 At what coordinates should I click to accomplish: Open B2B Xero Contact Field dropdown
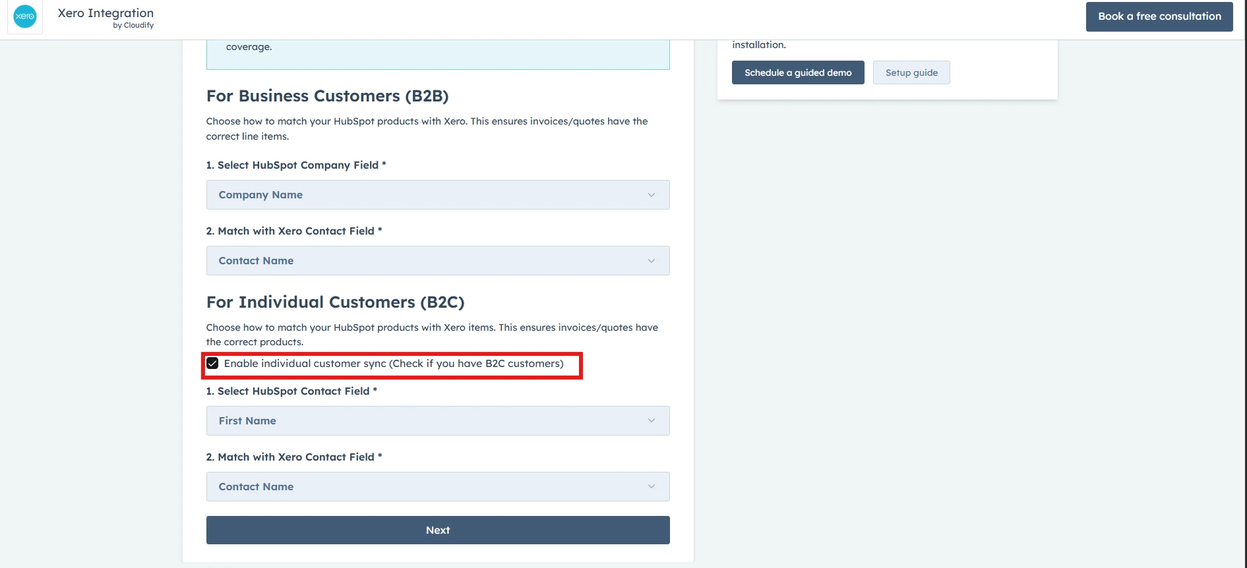pyautogui.click(x=438, y=261)
